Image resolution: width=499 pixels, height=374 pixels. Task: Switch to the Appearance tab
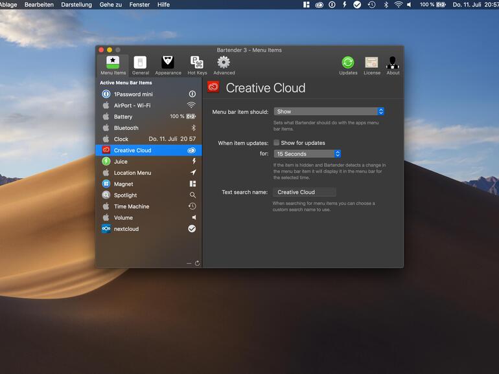pyautogui.click(x=168, y=65)
